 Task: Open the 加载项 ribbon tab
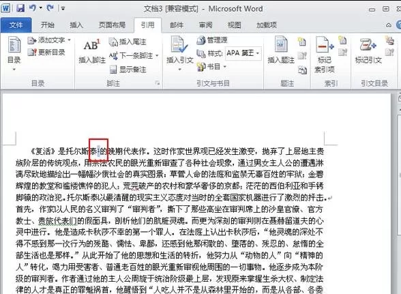point(267,25)
